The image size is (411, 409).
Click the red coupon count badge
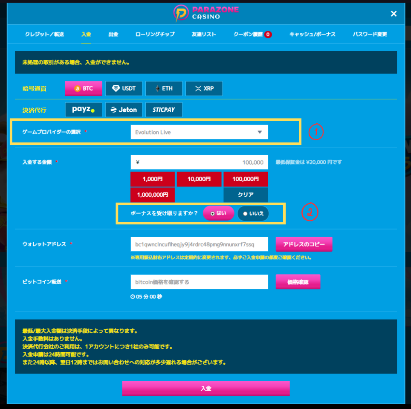tap(268, 35)
